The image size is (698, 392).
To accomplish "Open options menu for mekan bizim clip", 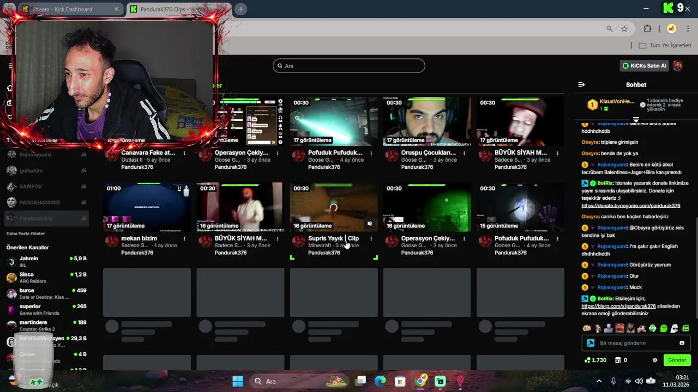I will tap(184, 238).
